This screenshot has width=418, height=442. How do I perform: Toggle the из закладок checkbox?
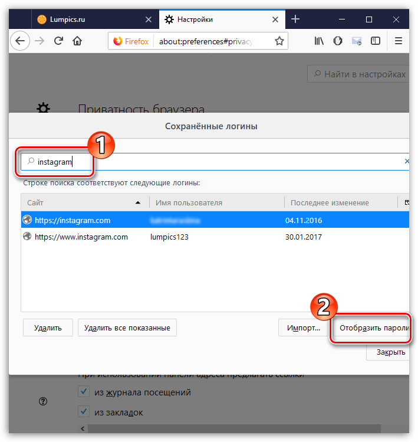click(84, 412)
